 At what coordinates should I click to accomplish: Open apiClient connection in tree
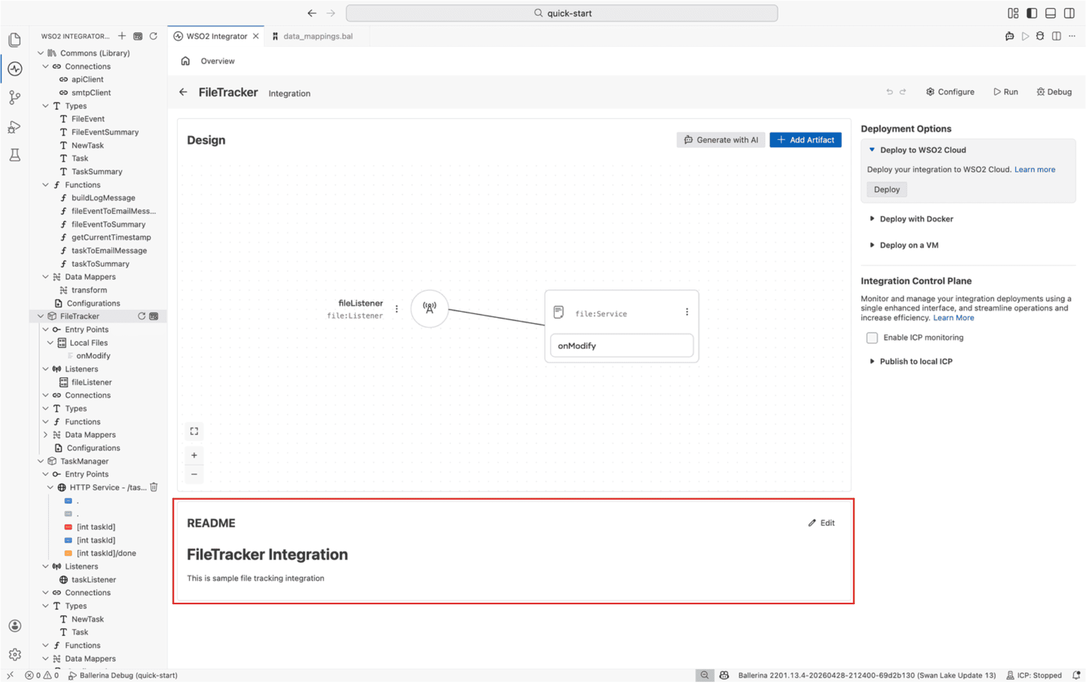click(x=87, y=79)
